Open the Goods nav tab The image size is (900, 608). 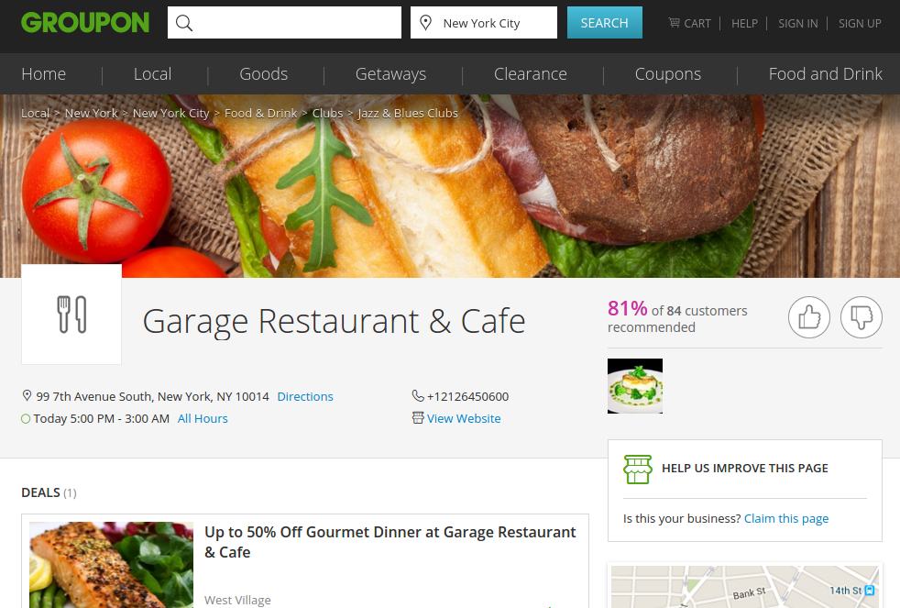[263, 74]
